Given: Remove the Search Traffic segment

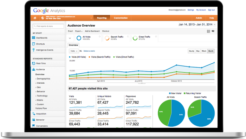Looking at the screenshot, I should pos(128,36).
